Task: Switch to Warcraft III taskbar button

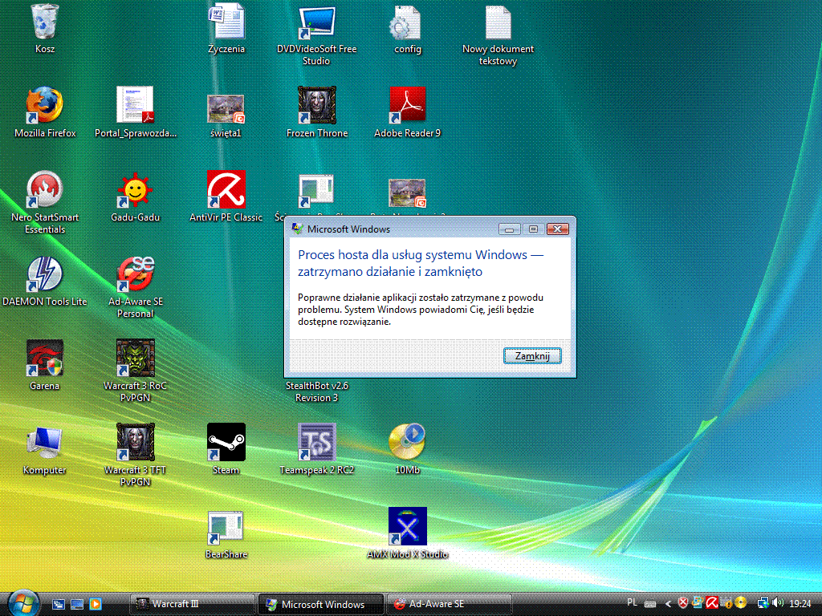Action: click(x=192, y=604)
